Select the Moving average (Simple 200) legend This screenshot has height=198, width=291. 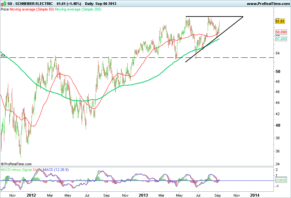click(78, 9)
